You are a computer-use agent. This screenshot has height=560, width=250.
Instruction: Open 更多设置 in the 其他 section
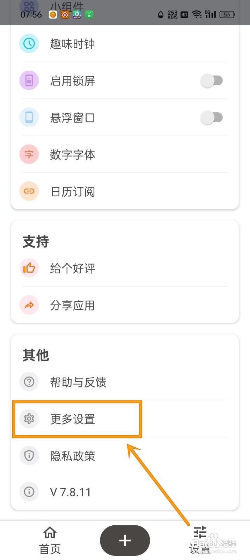tap(73, 419)
